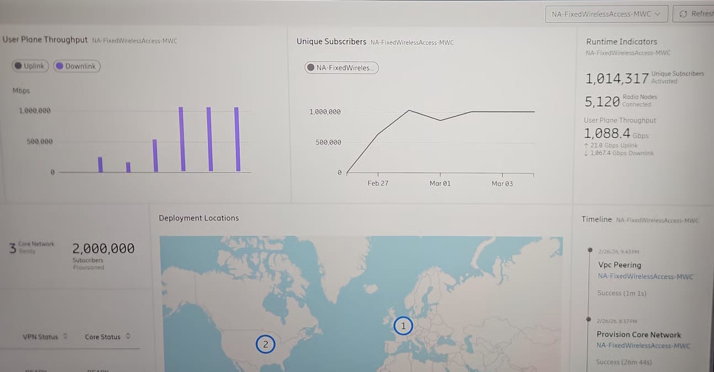Select map cluster marker numbered 2
The width and height of the screenshot is (714, 372).
coord(266,344)
